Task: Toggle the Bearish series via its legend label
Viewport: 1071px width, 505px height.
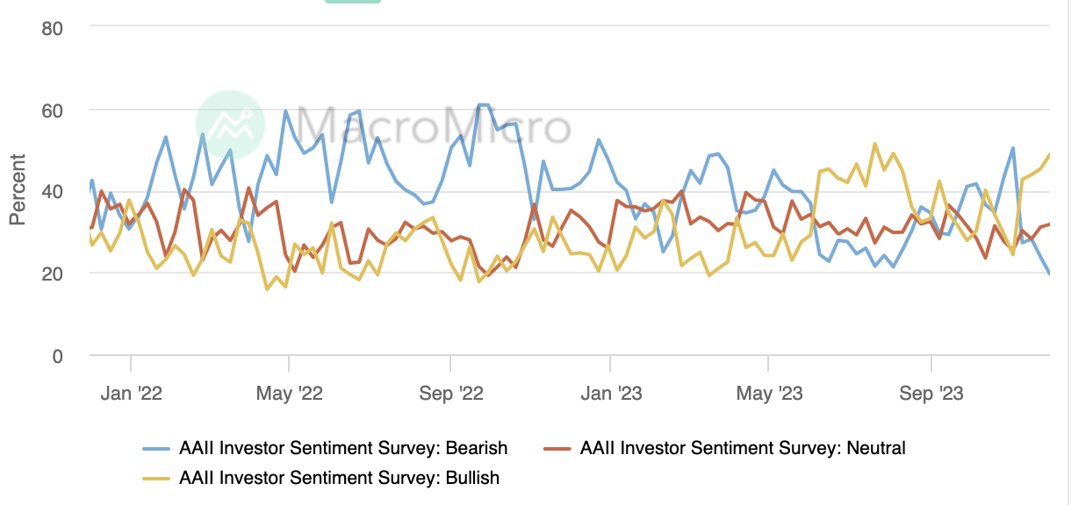Action: point(343,449)
